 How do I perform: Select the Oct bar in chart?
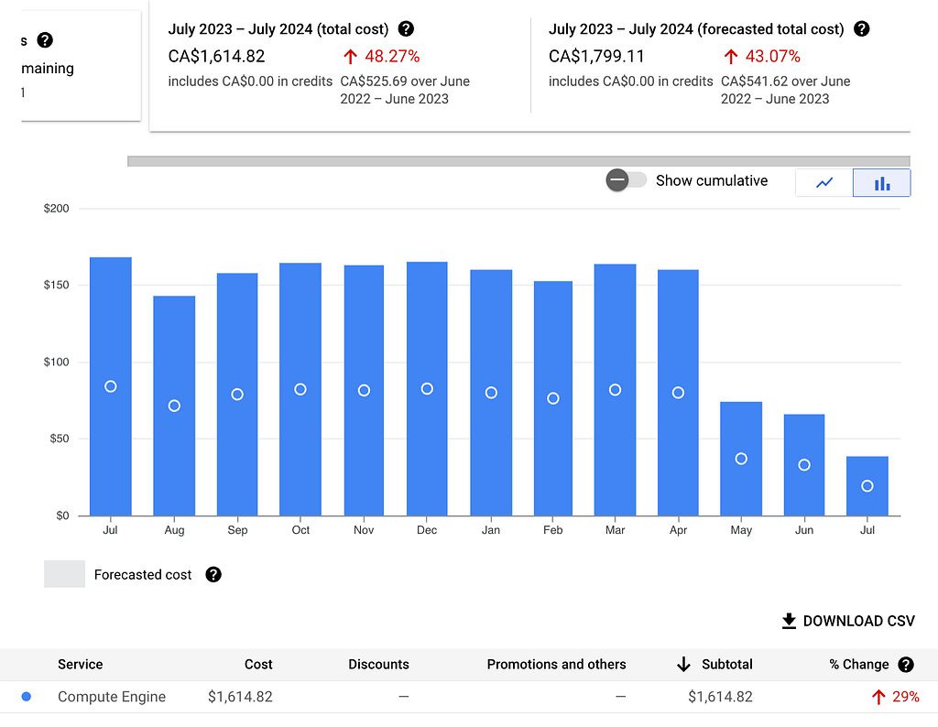coord(300,389)
